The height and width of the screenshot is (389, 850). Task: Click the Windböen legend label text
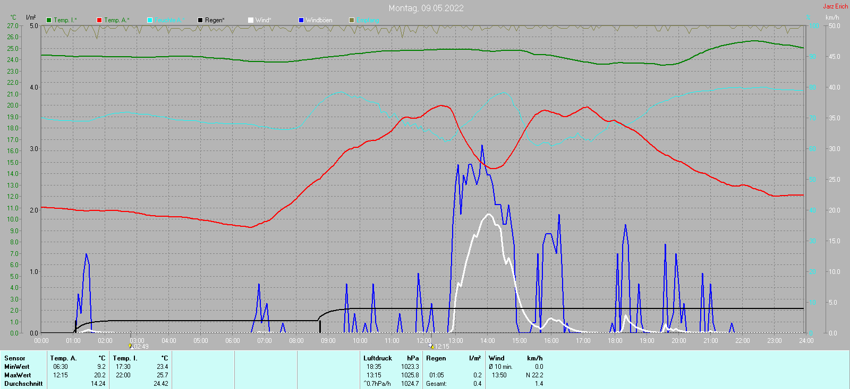pyautogui.click(x=319, y=20)
